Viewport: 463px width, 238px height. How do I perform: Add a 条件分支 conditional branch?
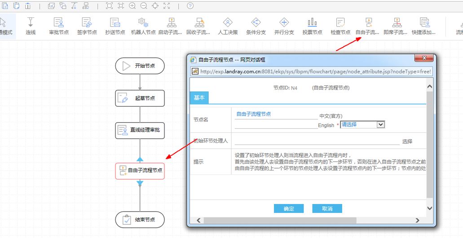(x=256, y=26)
